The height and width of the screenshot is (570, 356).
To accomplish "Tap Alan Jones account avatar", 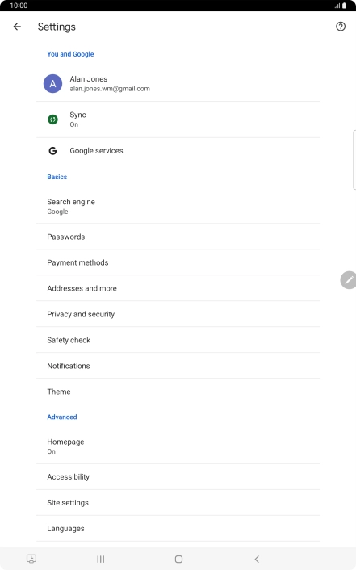I will pos(52,84).
